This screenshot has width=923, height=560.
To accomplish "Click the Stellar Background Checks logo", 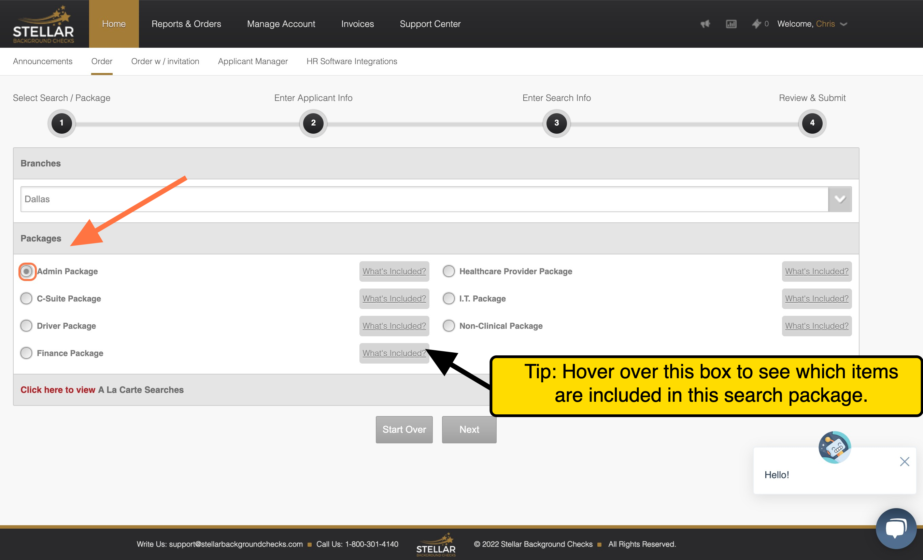I will point(43,25).
